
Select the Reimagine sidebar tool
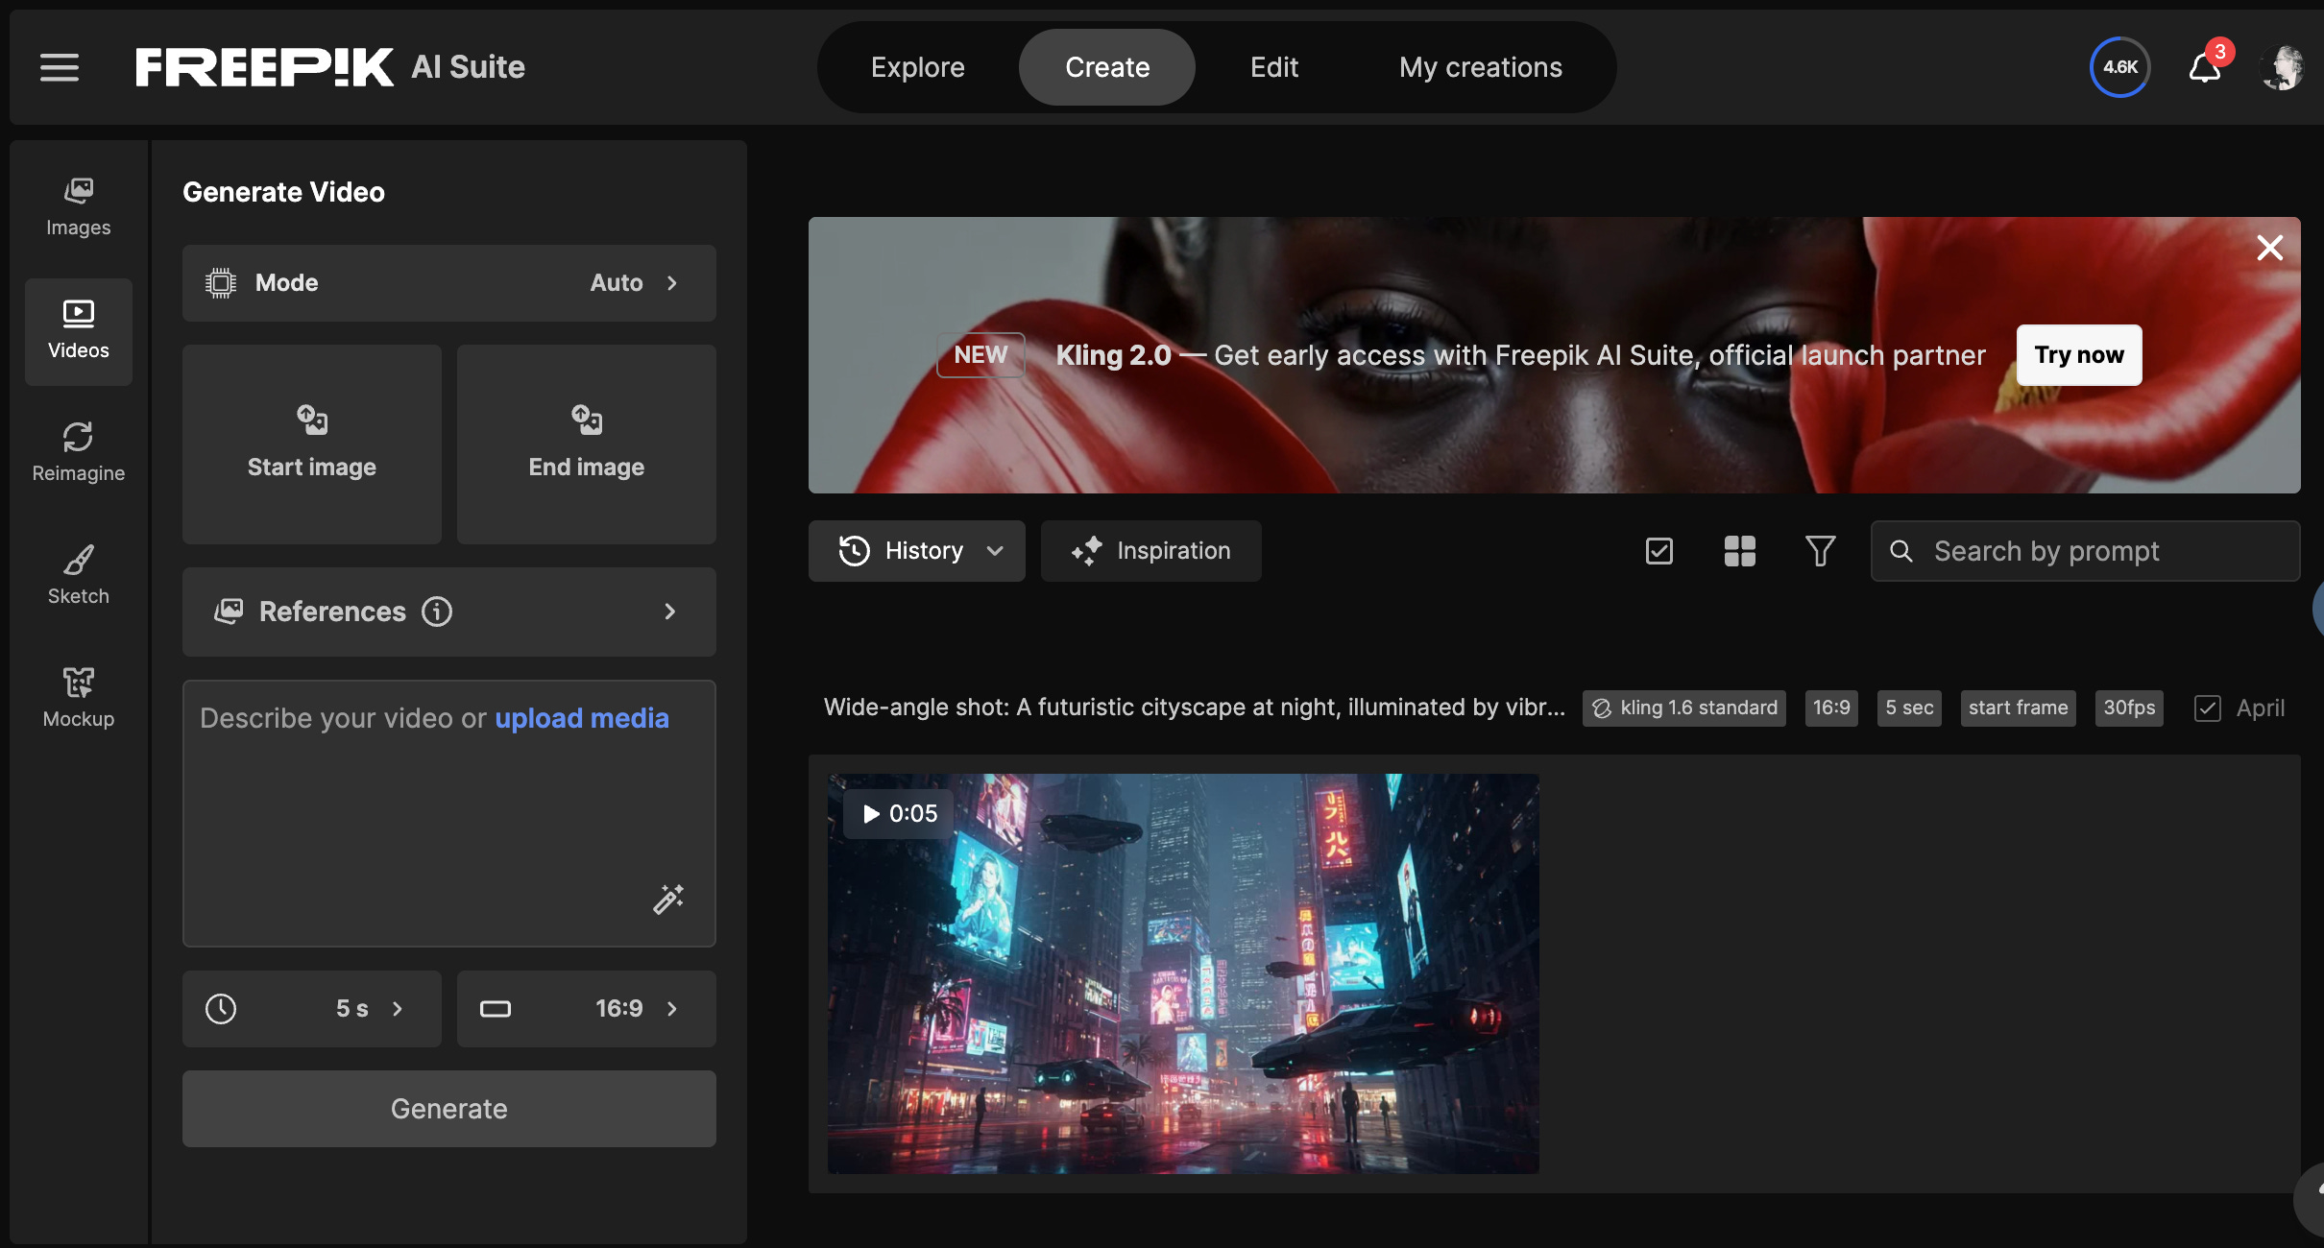[78, 452]
